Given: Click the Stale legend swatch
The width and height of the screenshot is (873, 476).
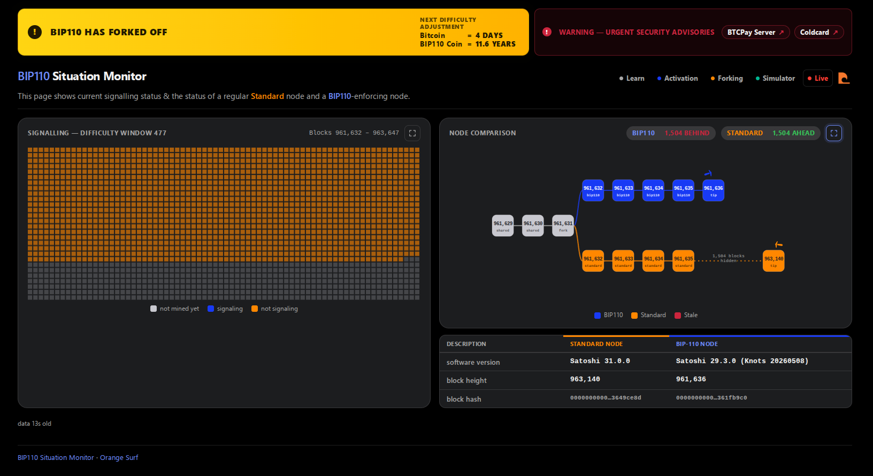Looking at the screenshot, I should click(678, 316).
